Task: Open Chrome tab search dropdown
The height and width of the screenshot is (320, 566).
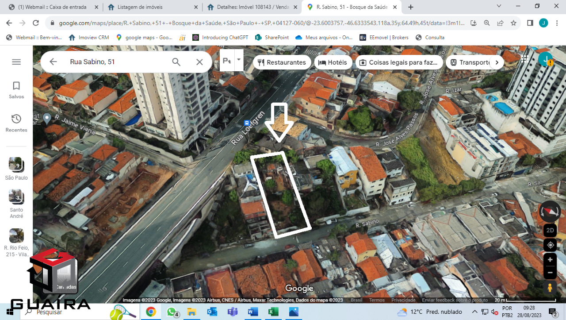Action: pos(499,7)
